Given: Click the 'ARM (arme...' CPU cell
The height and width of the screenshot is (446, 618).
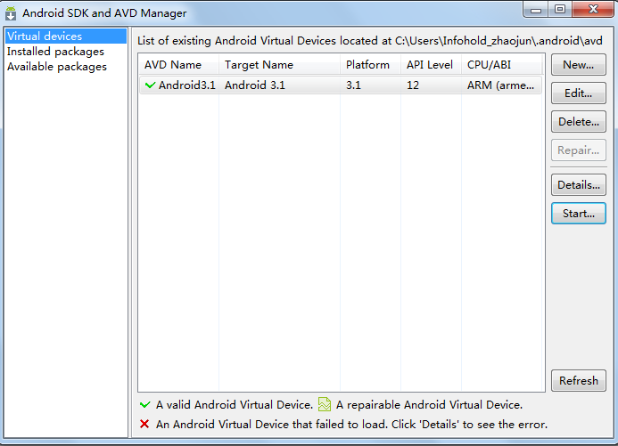Looking at the screenshot, I should (x=500, y=85).
